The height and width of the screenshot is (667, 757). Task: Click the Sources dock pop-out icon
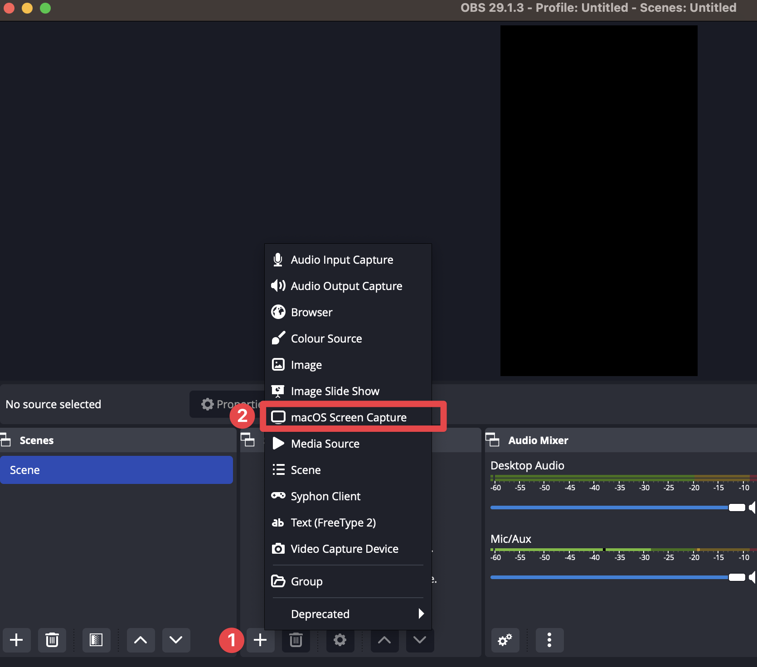(x=247, y=440)
